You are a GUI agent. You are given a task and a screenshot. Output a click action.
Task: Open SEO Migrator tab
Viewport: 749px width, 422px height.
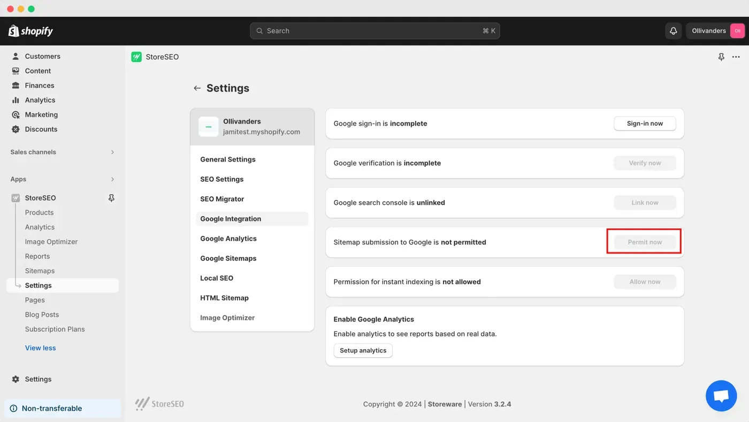tap(252, 199)
